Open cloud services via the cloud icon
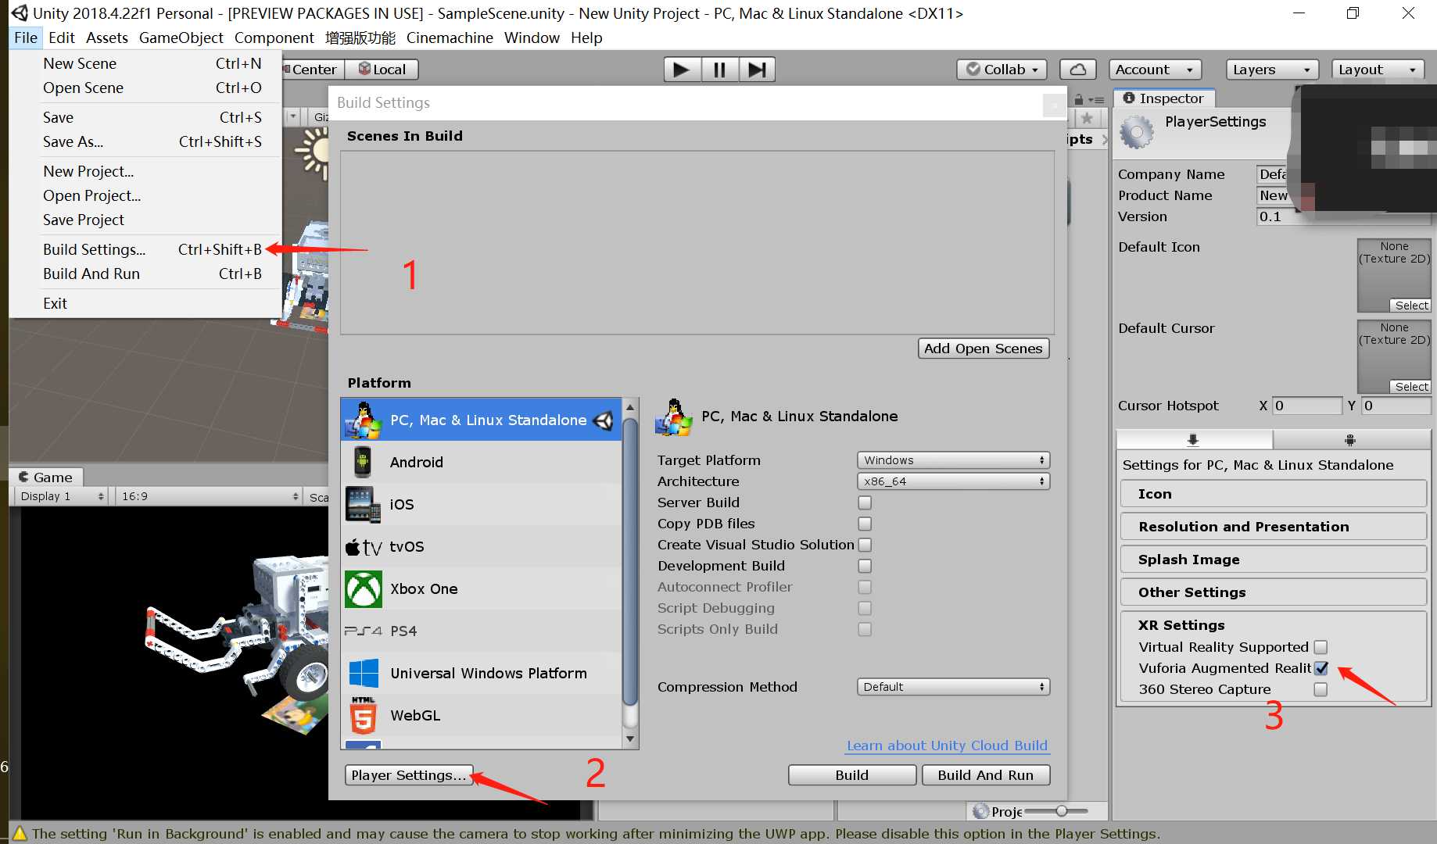The image size is (1437, 844). (1077, 70)
